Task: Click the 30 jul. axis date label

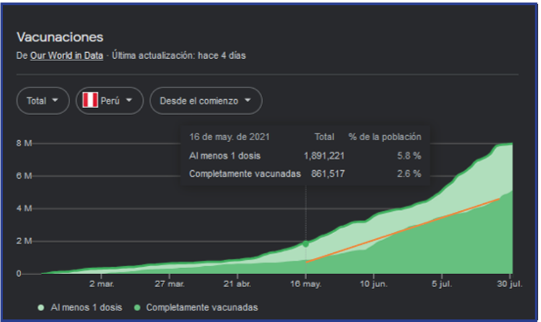Action: [507, 285]
